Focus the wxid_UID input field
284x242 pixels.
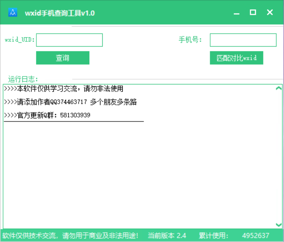click(69, 40)
